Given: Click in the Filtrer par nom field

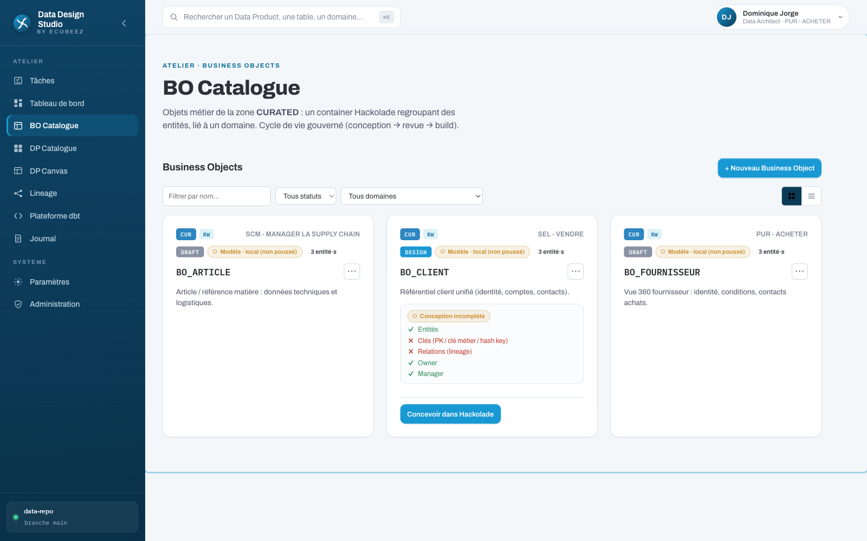Looking at the screenshot, I should [217, 196].
